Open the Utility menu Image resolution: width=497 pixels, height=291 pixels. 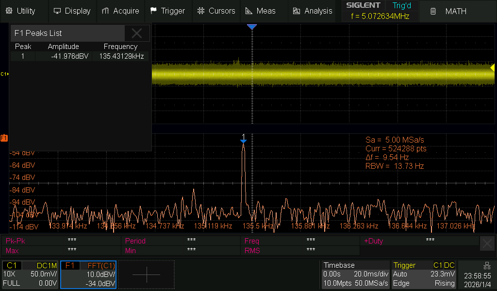(x=20, y=11)
